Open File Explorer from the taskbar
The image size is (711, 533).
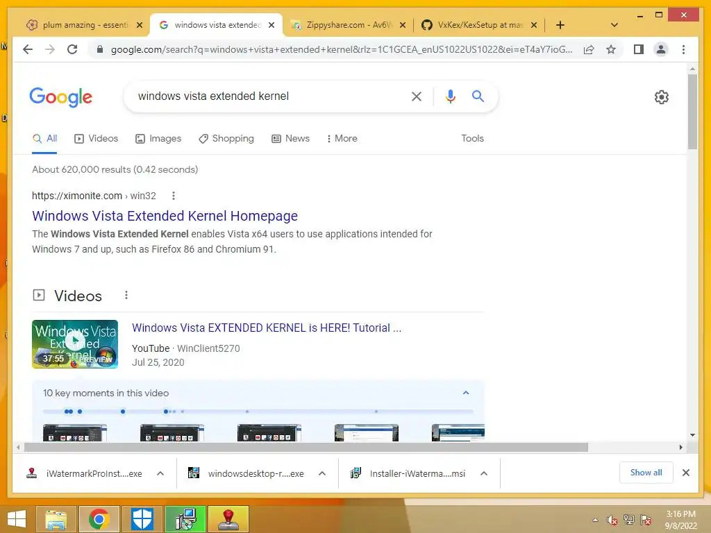coord(56,519)
